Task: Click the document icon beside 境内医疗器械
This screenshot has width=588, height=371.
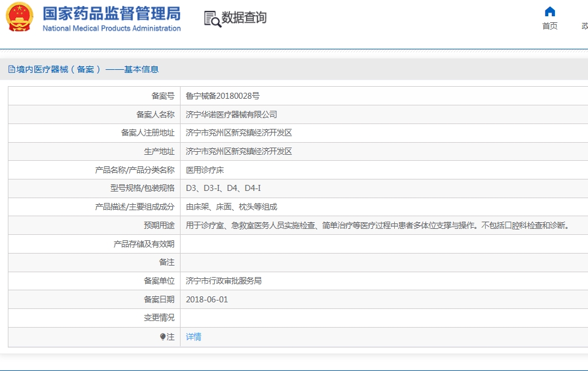Action: tap(11, 69)
